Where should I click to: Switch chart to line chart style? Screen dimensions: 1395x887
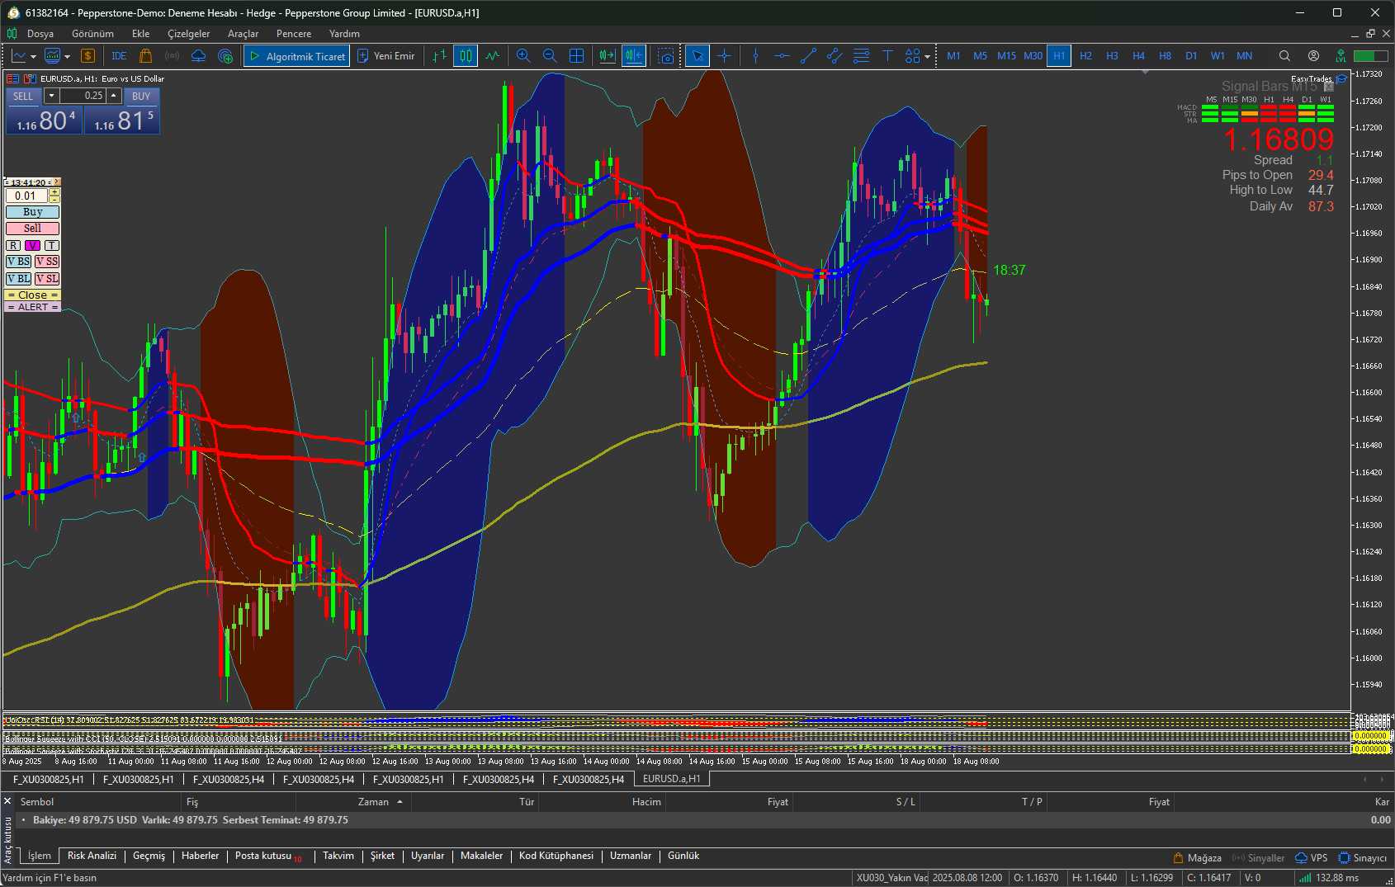(492, 56)
